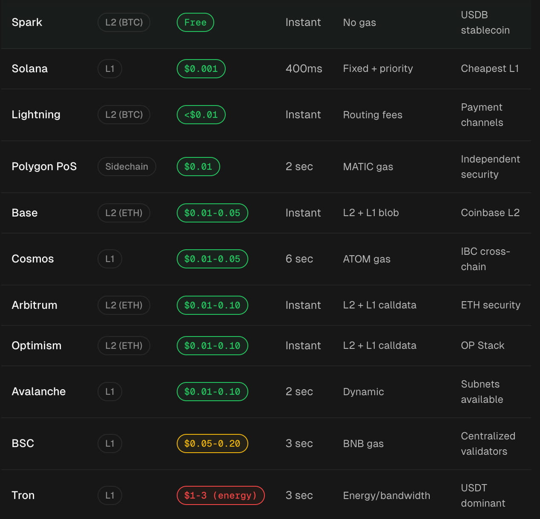Select the L1 badge in BSC row

click(110, 443)
